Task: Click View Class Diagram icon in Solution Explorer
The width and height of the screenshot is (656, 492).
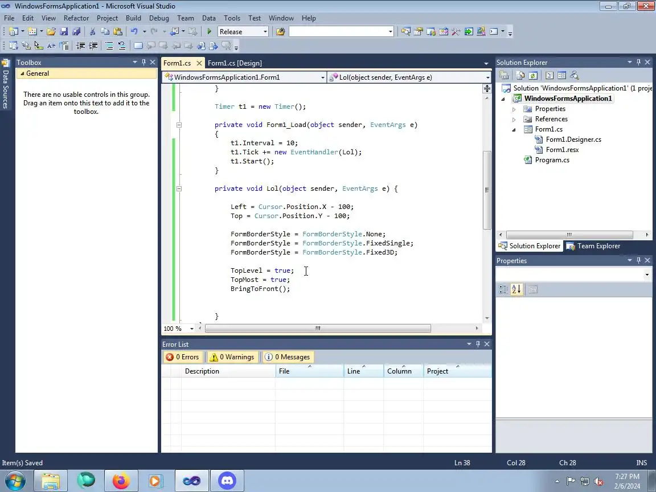Action: (574, 75)
